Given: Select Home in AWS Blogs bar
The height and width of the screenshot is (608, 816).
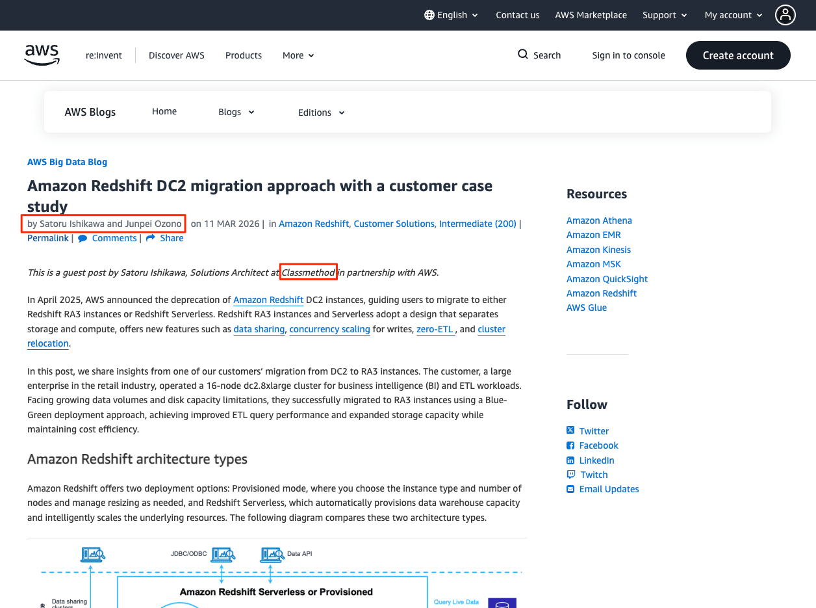Looking at the screenshot, I should (x=164, y=111).
